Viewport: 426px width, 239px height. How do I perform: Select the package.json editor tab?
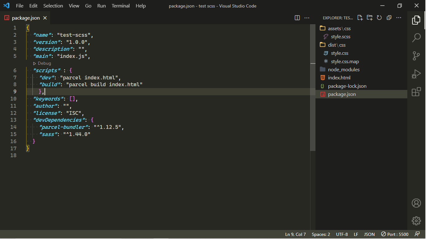[26, 18]
